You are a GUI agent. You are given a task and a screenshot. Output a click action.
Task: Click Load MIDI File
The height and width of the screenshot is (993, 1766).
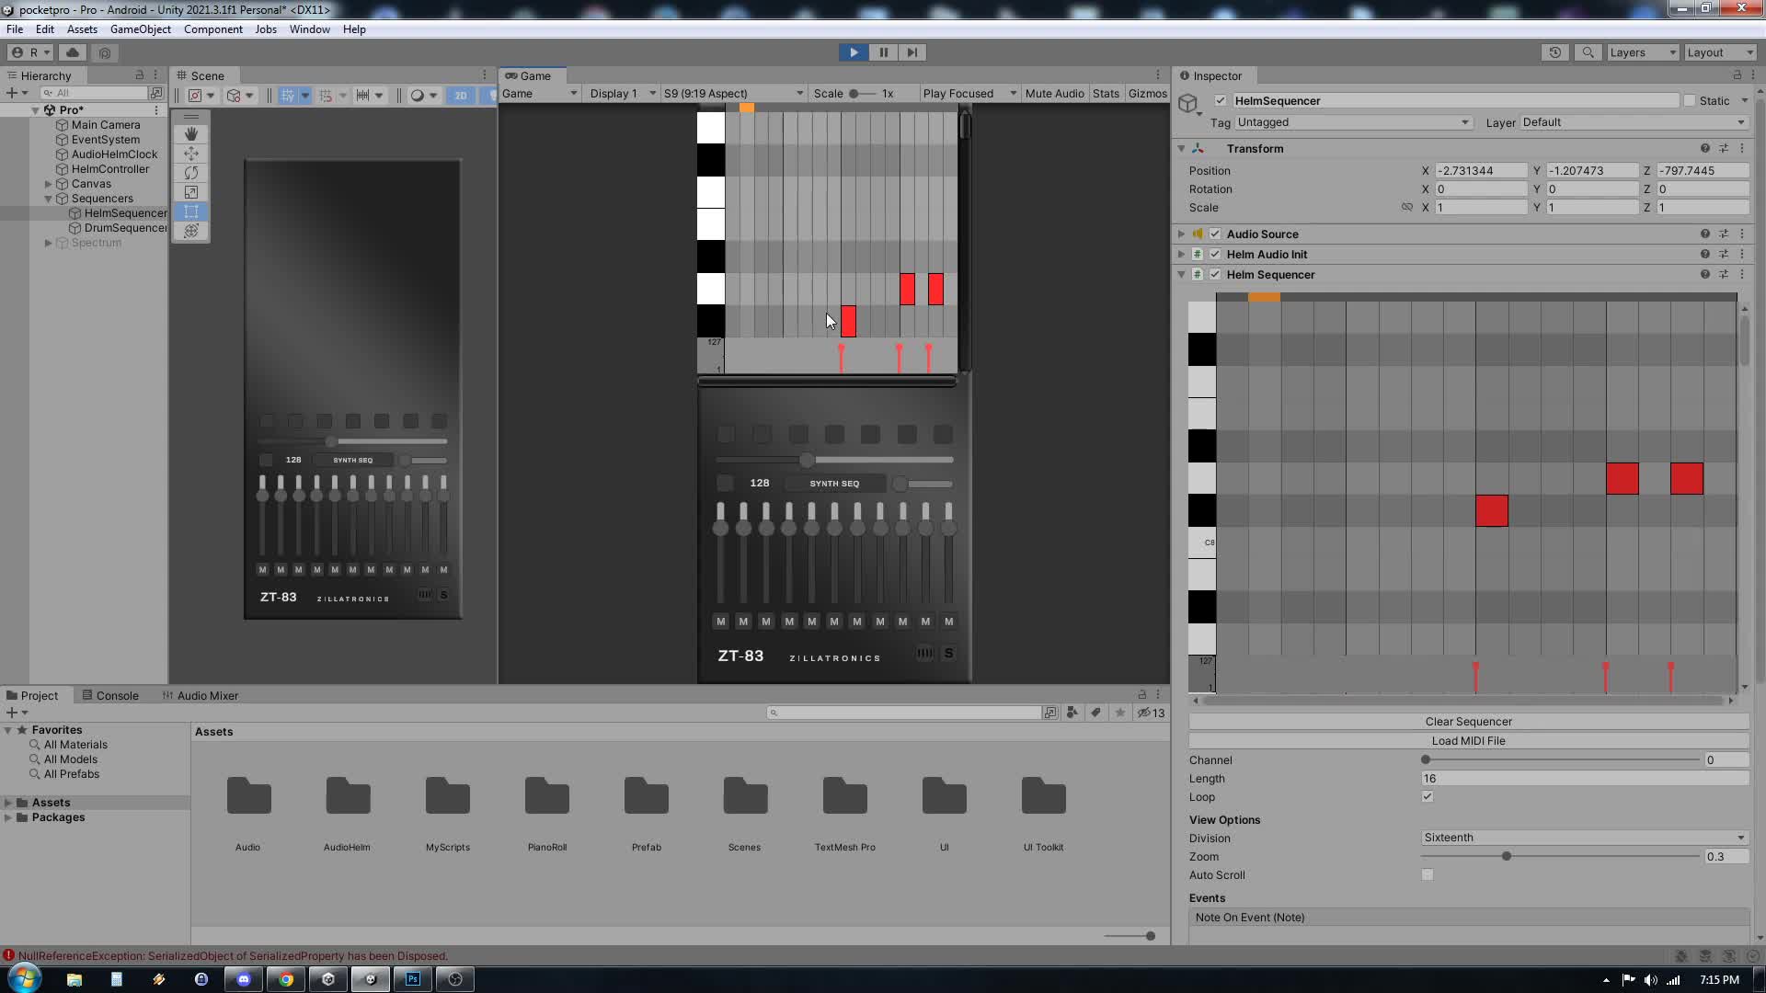coord(1467,740)
